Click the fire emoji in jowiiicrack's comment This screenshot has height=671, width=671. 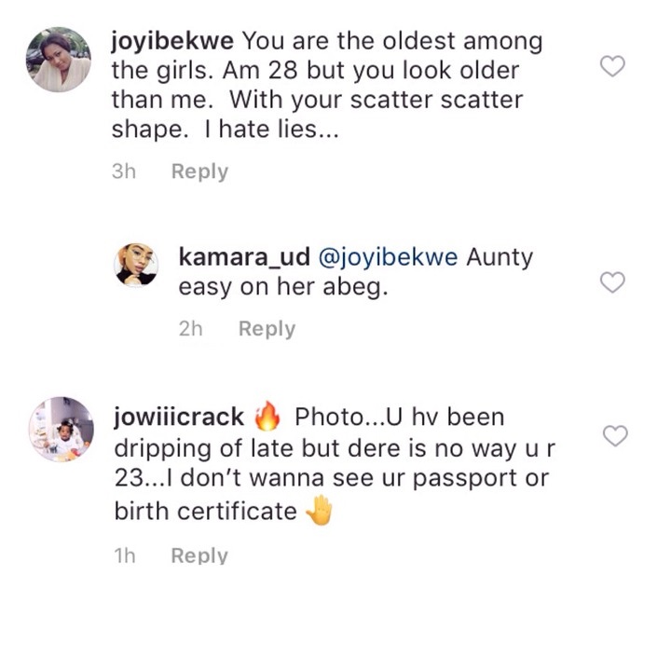(x=267, y=416)
